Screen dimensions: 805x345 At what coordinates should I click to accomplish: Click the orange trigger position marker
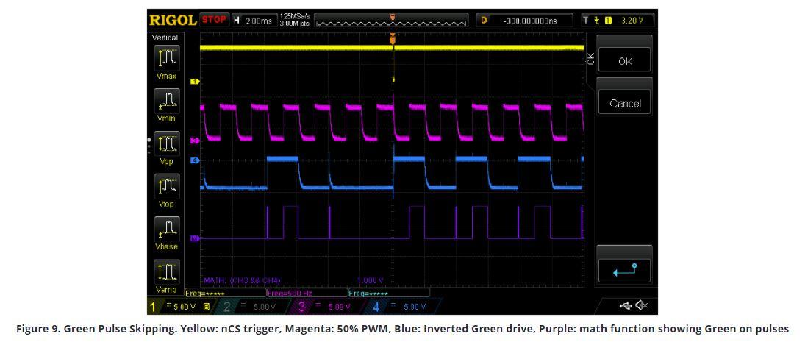pos(393,39)
